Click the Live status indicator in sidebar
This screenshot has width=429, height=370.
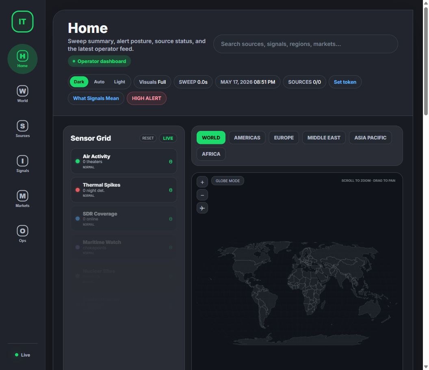pos(22,355)
